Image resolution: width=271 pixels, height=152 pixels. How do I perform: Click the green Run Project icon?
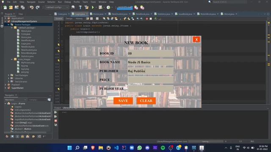[93, 8]
